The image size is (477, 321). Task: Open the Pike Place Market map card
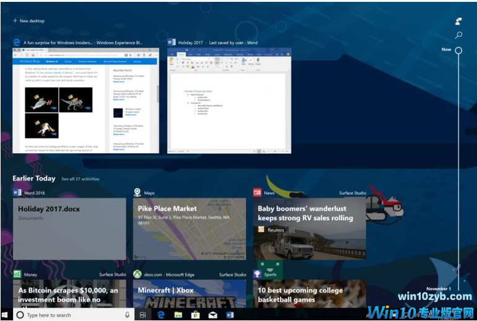point(189,229)
